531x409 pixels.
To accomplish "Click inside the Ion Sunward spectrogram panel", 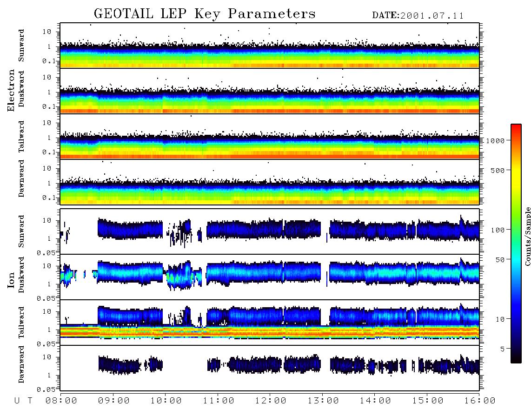I will (270, 231).
